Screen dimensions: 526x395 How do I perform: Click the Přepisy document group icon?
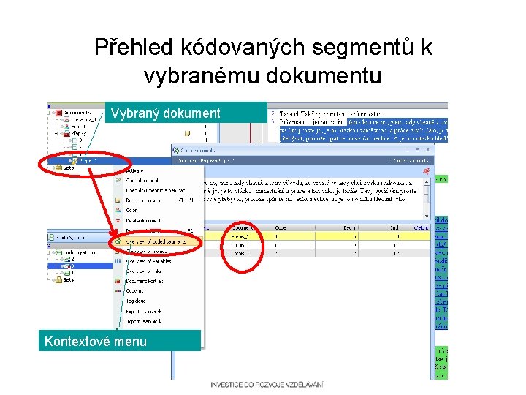click(66, 133)
